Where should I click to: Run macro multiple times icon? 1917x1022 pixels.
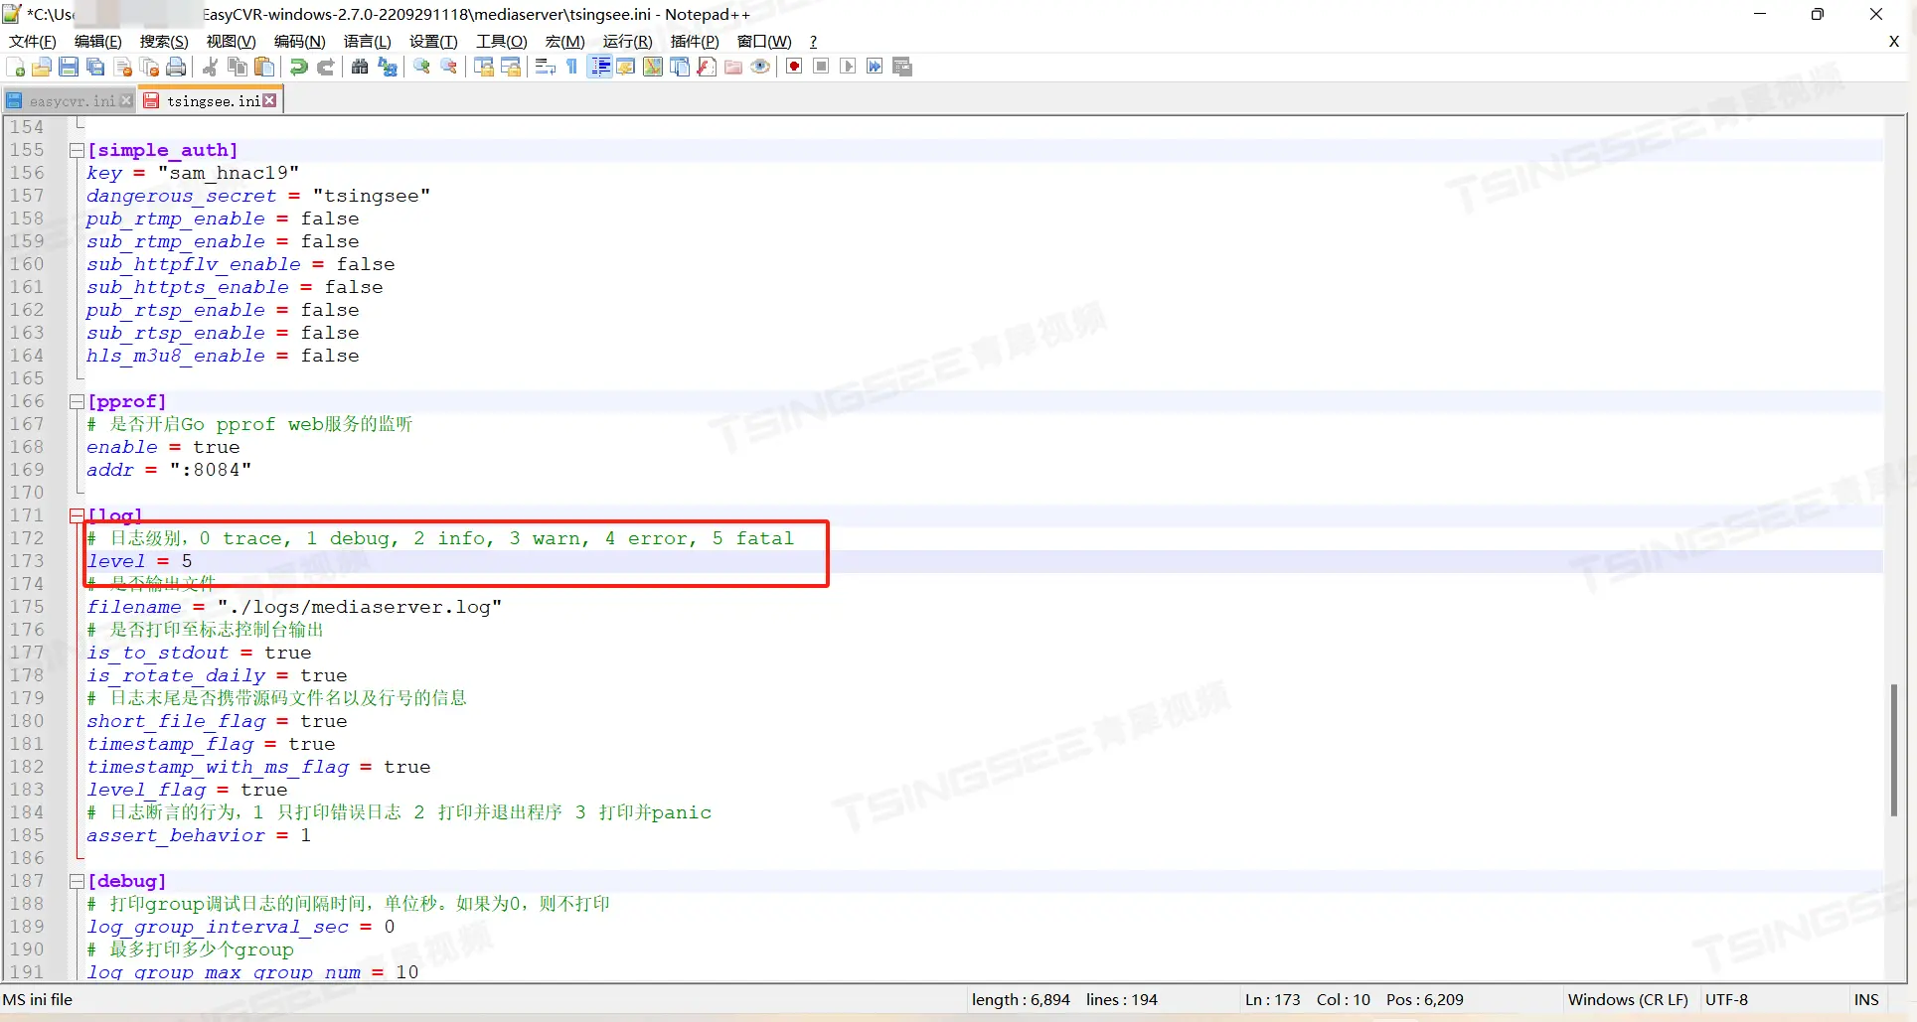(875, 67)
